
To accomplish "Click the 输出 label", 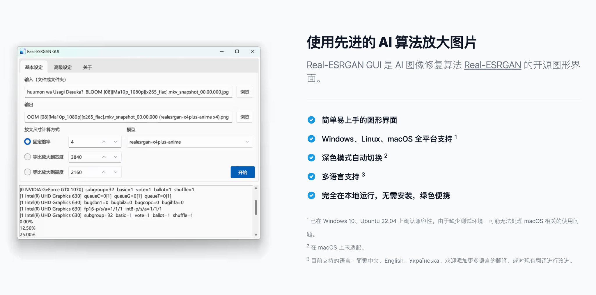I will 29,105.
